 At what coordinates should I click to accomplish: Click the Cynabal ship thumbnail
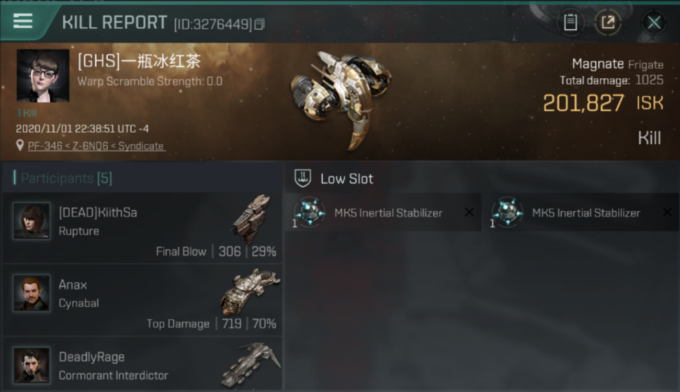tap(250, 291)
